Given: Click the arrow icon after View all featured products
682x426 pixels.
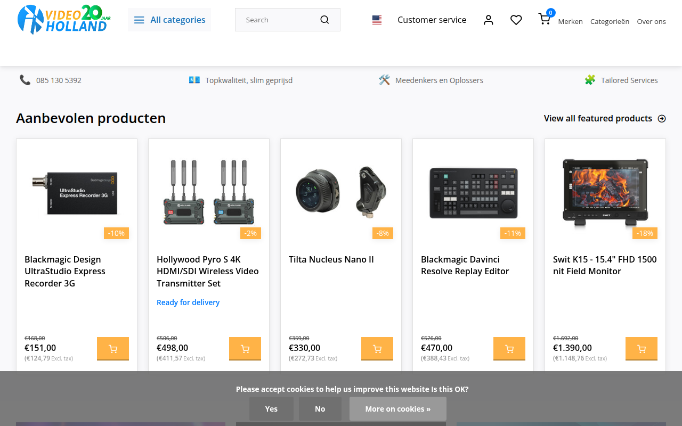Looking at the screenshot, I should tap(662, 118).
